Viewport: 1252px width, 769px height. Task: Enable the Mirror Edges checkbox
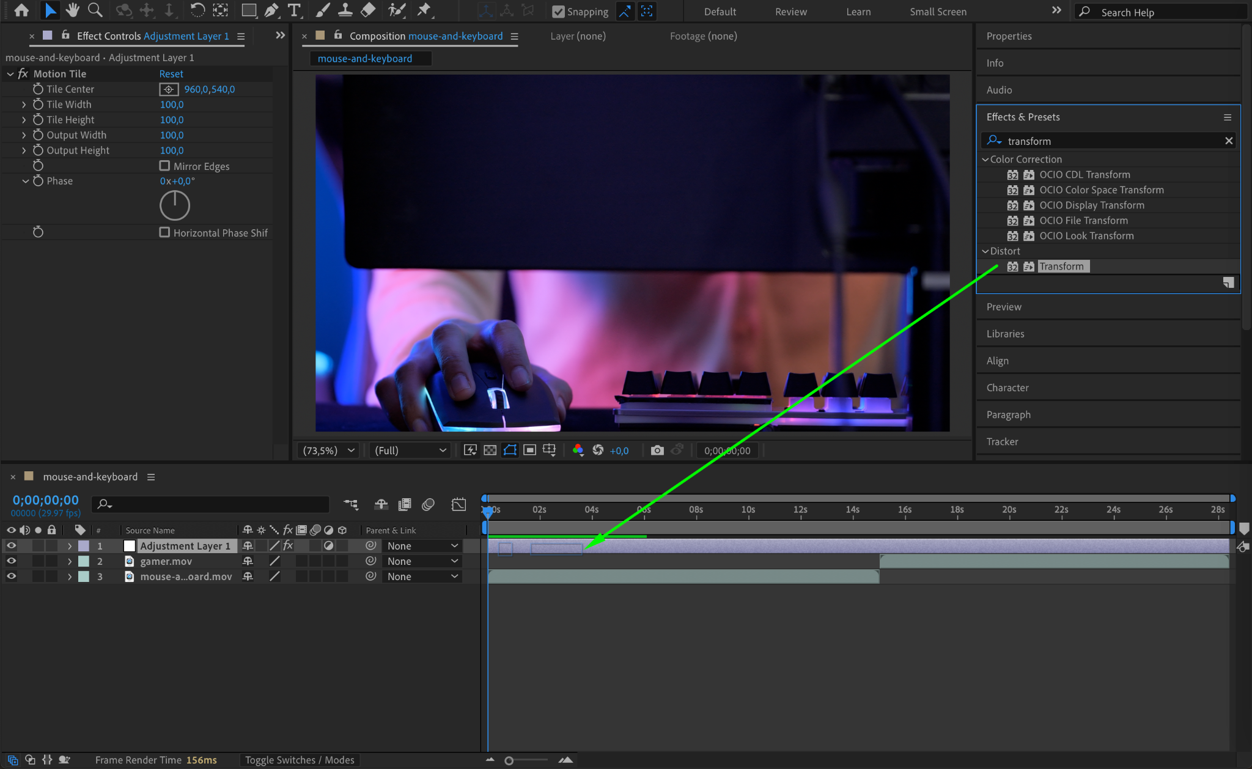click(x=164, y=166)
